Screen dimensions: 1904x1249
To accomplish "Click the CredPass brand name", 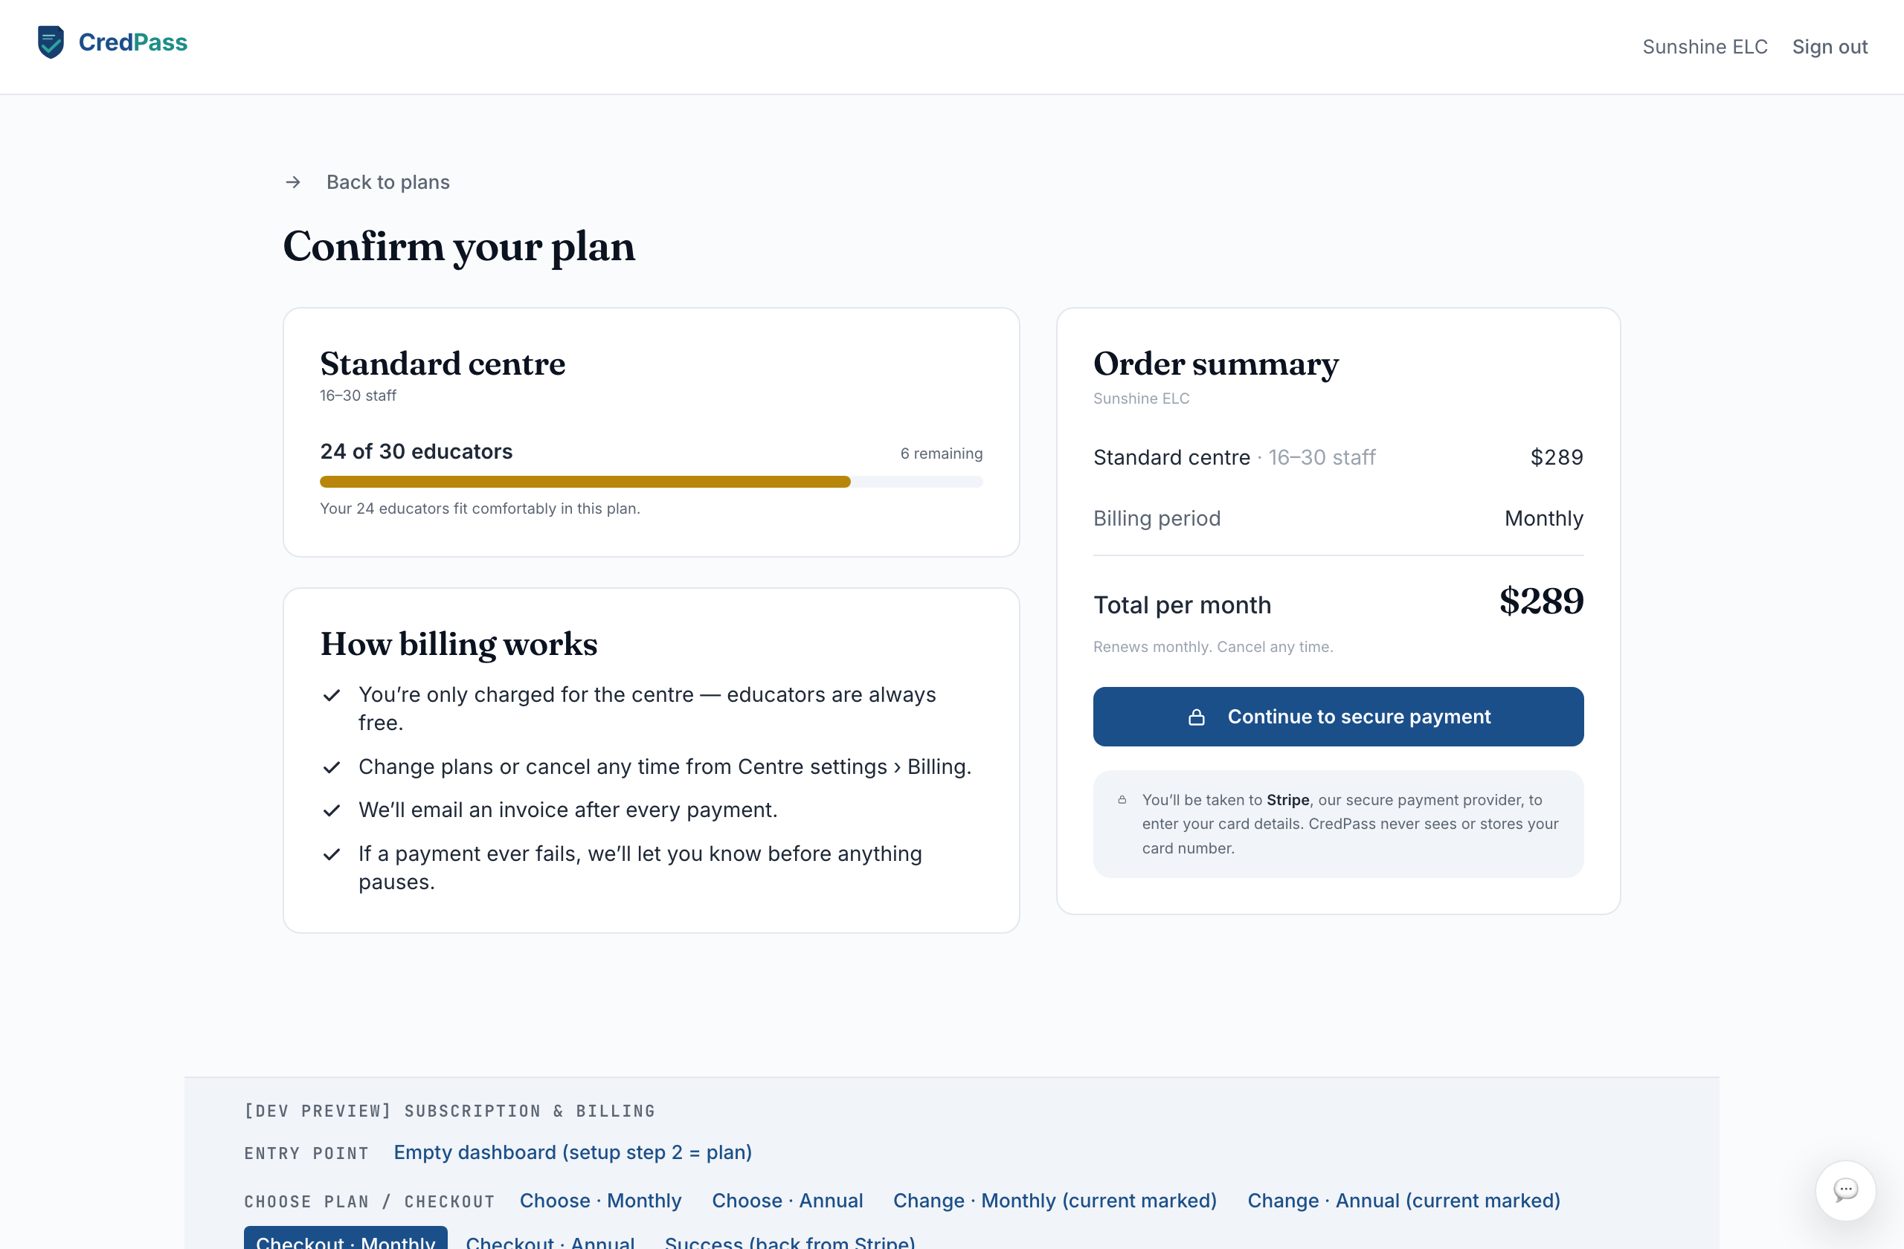I will tap(133, 42).
